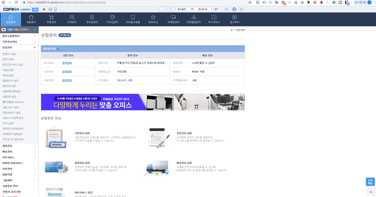
Task: Click the 1:1 문의 button
Action: click(215, 9)
